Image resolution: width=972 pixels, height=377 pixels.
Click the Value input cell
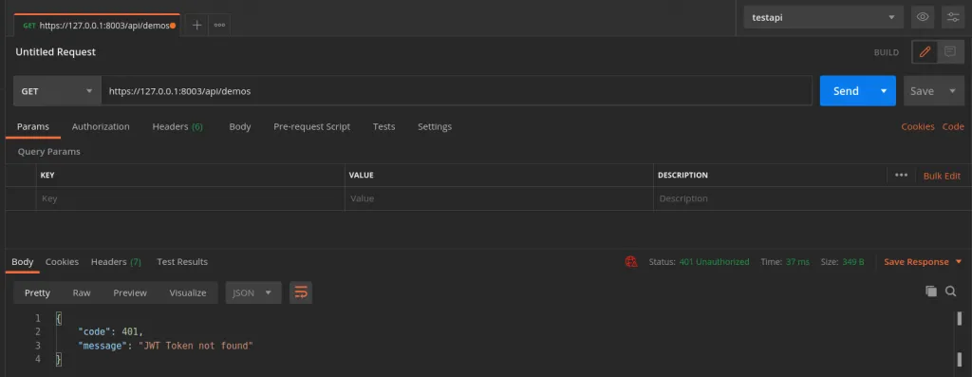(x=499, y=199)
